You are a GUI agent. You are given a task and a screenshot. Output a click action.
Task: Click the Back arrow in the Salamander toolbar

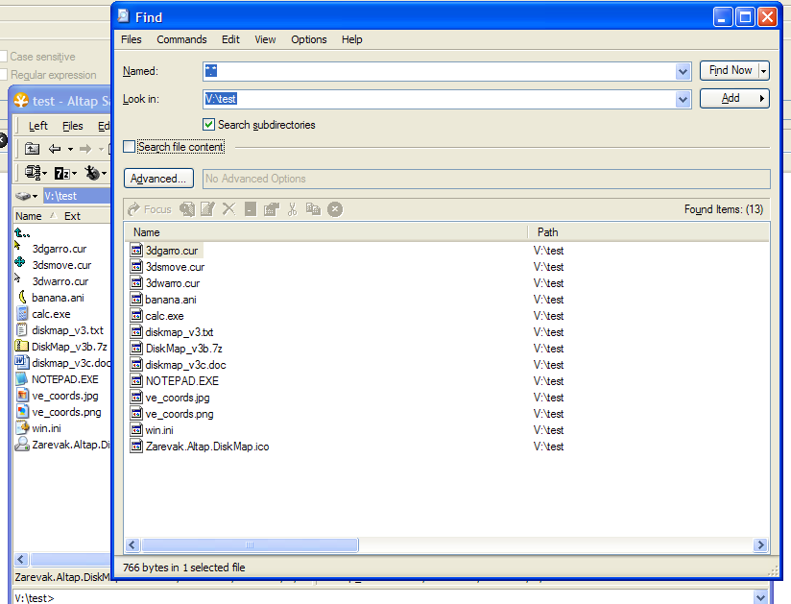click(55, 149)
